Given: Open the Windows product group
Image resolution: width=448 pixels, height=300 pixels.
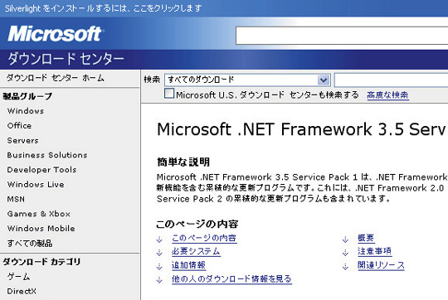Looking at the screenshot, I should 26,111.
